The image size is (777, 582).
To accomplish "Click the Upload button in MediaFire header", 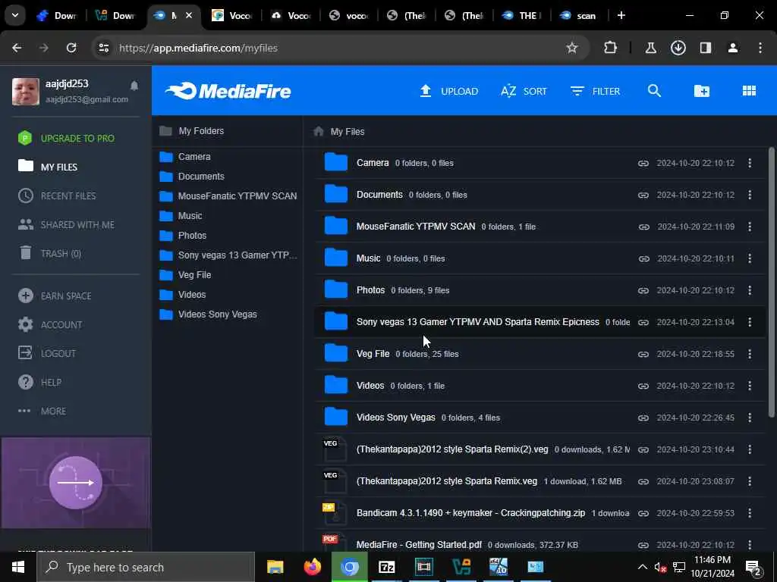I will (x=448, y=91).
